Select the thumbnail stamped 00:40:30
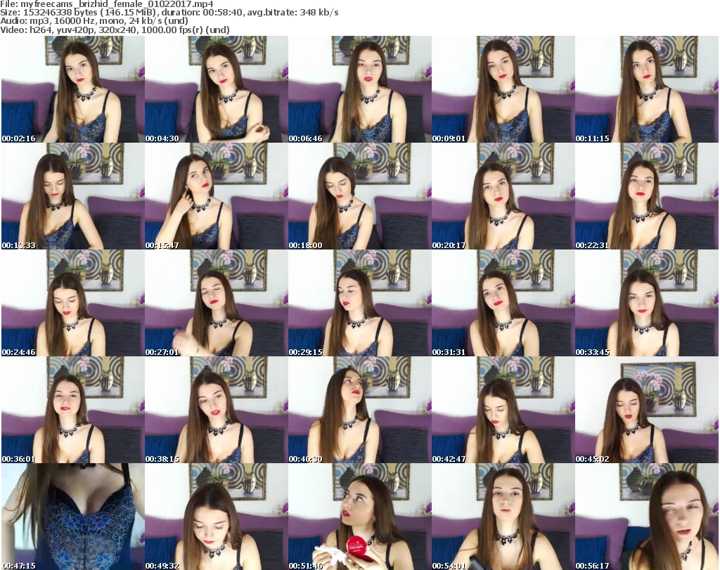Image resolution: width=720 pixels, height=570 pixels. pyautogui.click(x=359, y=410)
